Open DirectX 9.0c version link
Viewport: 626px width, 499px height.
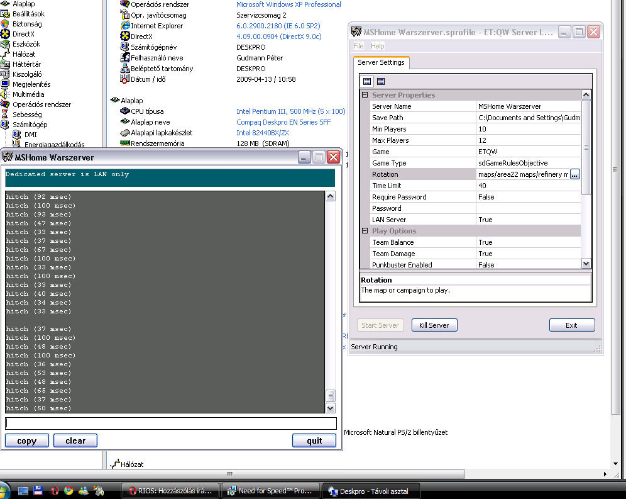click(x=278, y=36)
